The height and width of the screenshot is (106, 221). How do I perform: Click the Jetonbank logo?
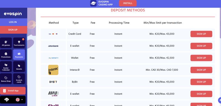53,46
